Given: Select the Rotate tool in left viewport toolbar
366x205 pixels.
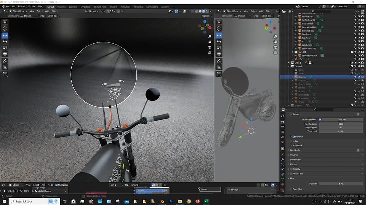Looking at the screenshot, I should 5,41.
